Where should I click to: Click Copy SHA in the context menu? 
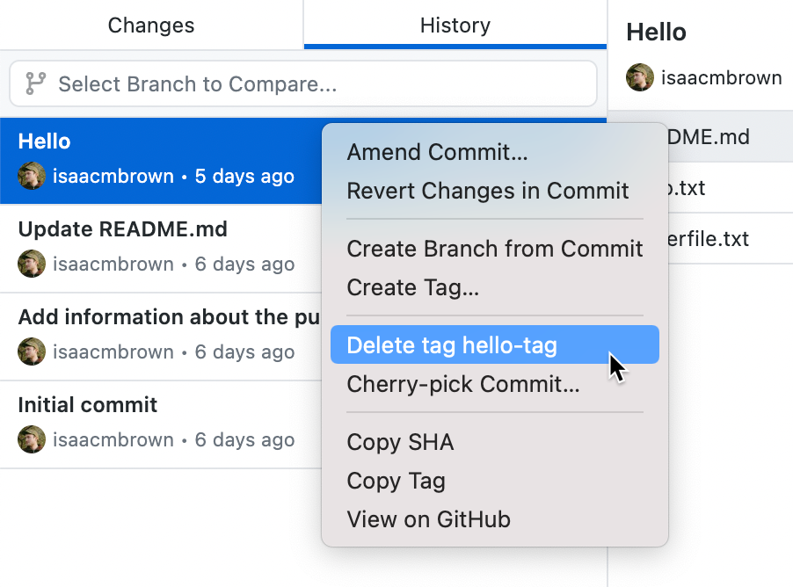(x=400, y=442)
